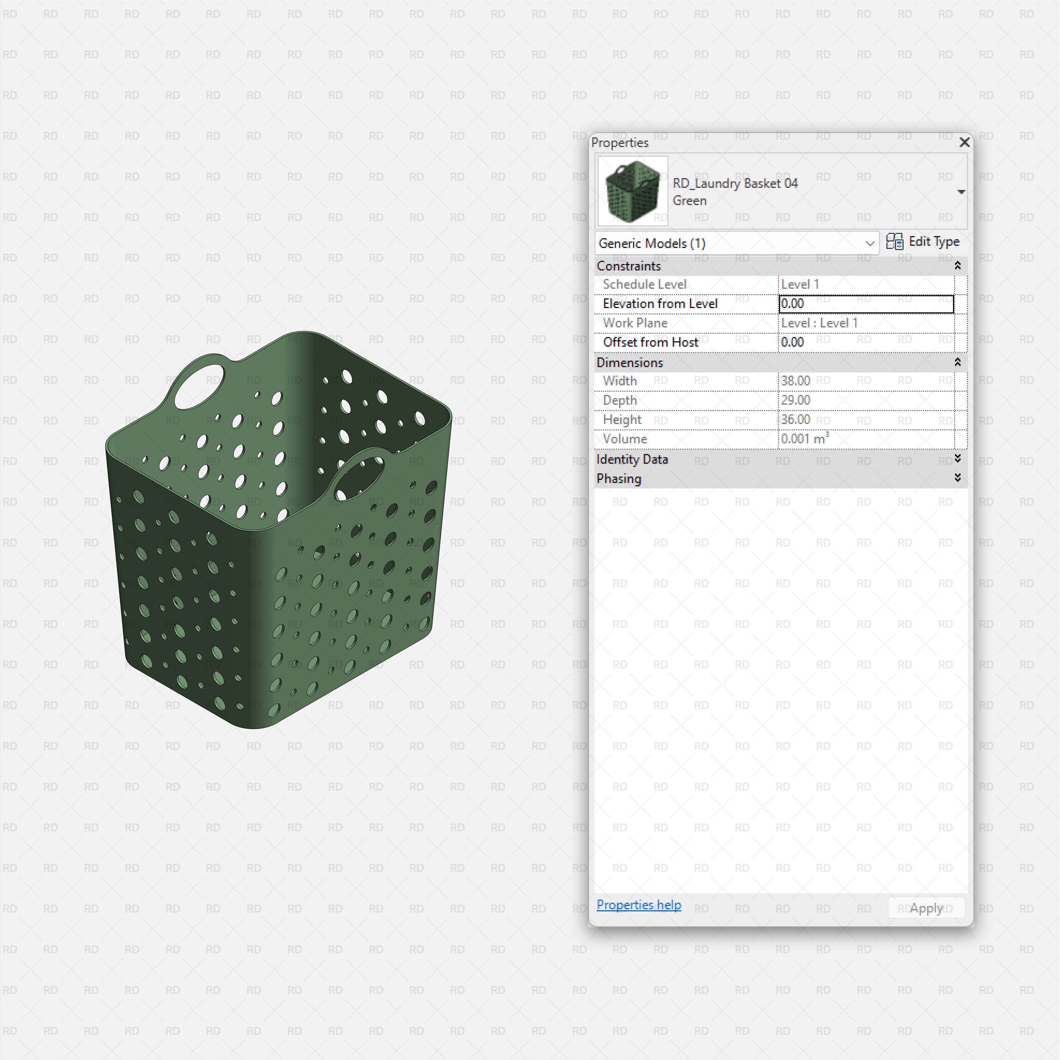The width and height of the screenshot is (1060, 1060).
Task: Expand the Phasing section
Action: [x=957, y=478]
